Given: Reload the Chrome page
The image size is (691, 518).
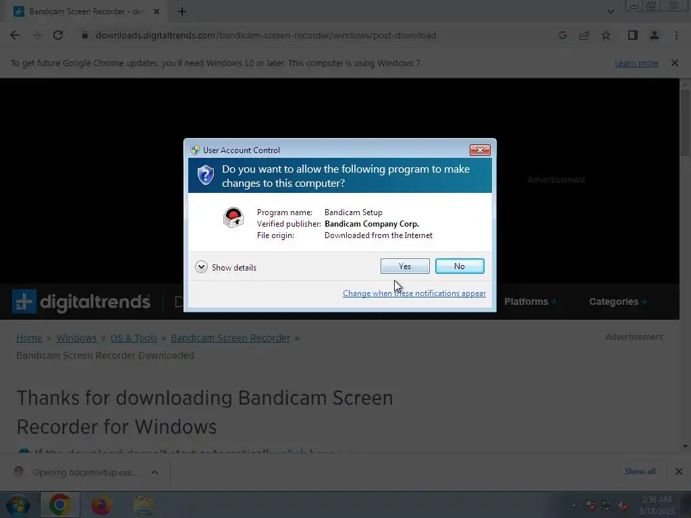Looking at the screenshot, I should [x=58, y=35].
